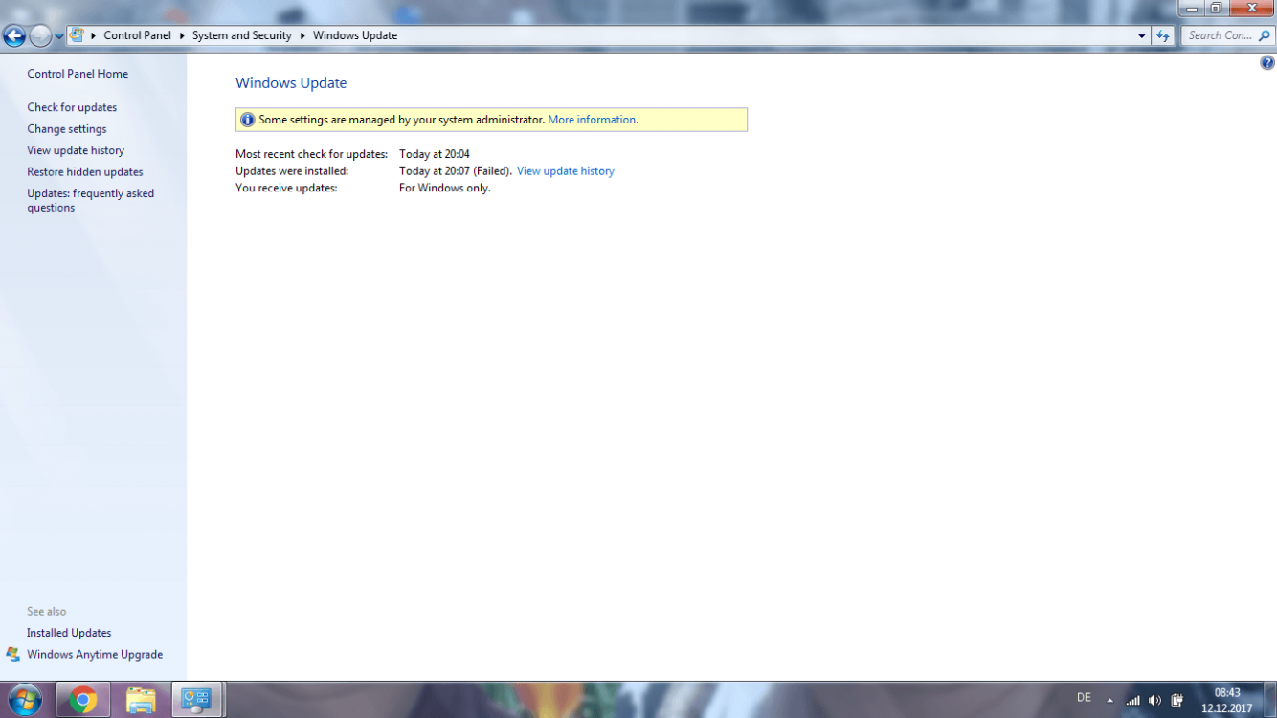Open Google Chrome from the taskbar
This screenshot has width=1277, height=718.
point(83,700)
